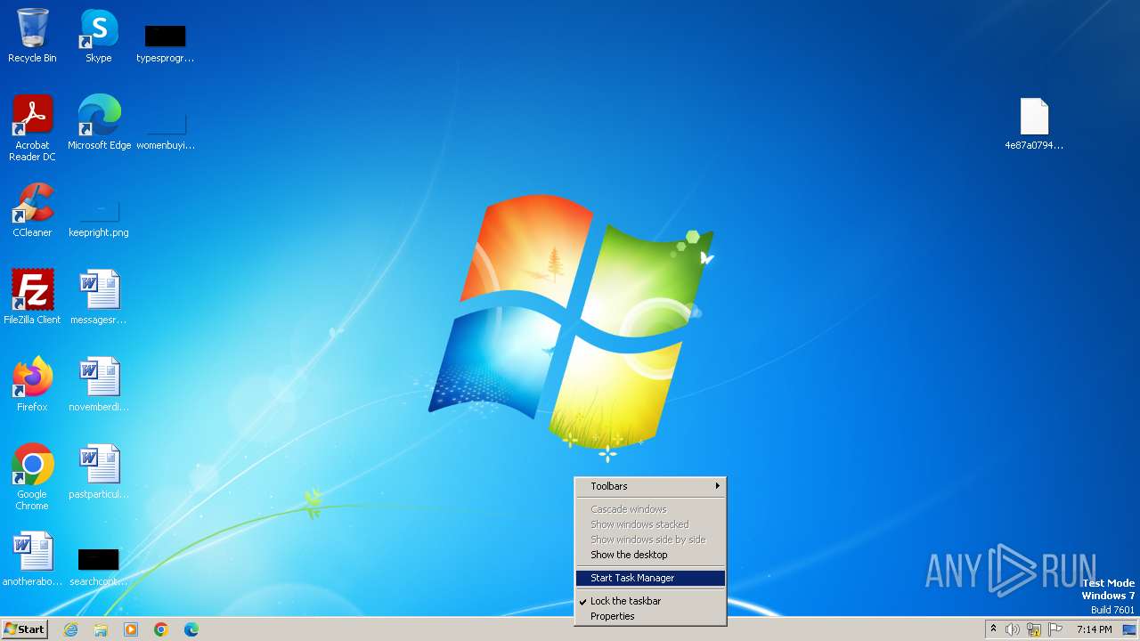1140x641 pixels.
Task: Select the womenbuyi... desktop file
Action: [x=165, y=130]
